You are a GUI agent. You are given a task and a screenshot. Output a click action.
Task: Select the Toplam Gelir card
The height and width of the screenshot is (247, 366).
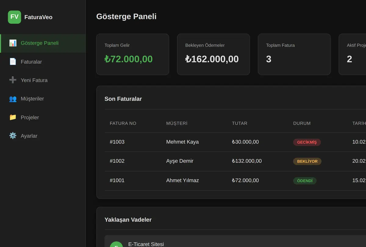tap(133, 54)
